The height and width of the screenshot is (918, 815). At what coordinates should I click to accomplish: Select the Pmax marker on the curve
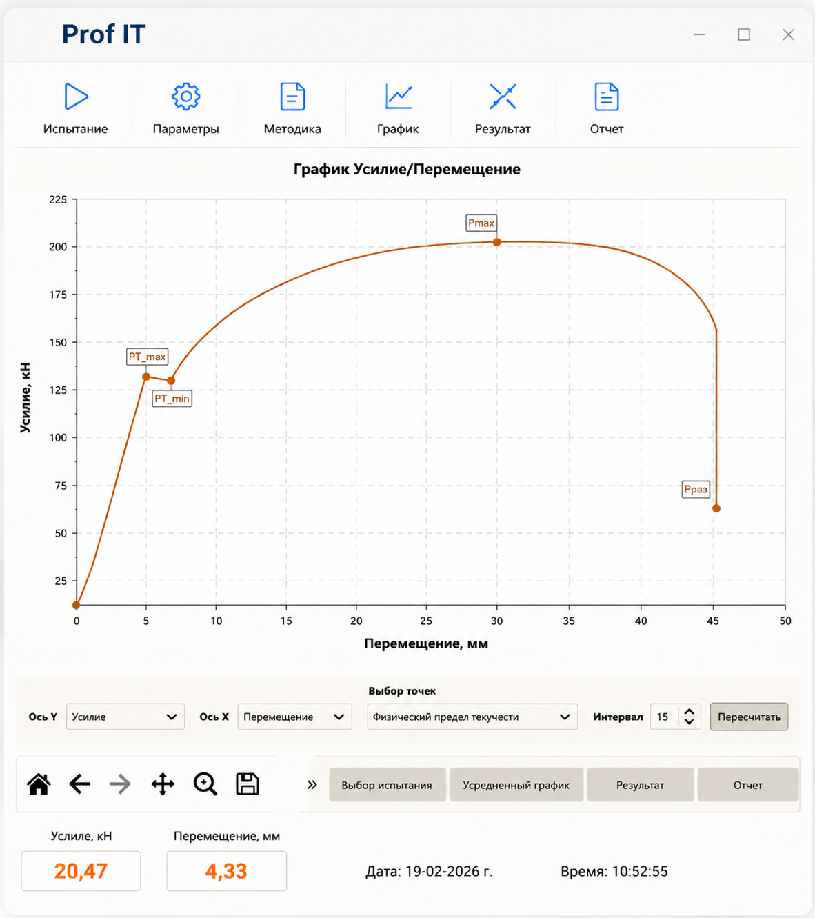[x=496, y=242]
